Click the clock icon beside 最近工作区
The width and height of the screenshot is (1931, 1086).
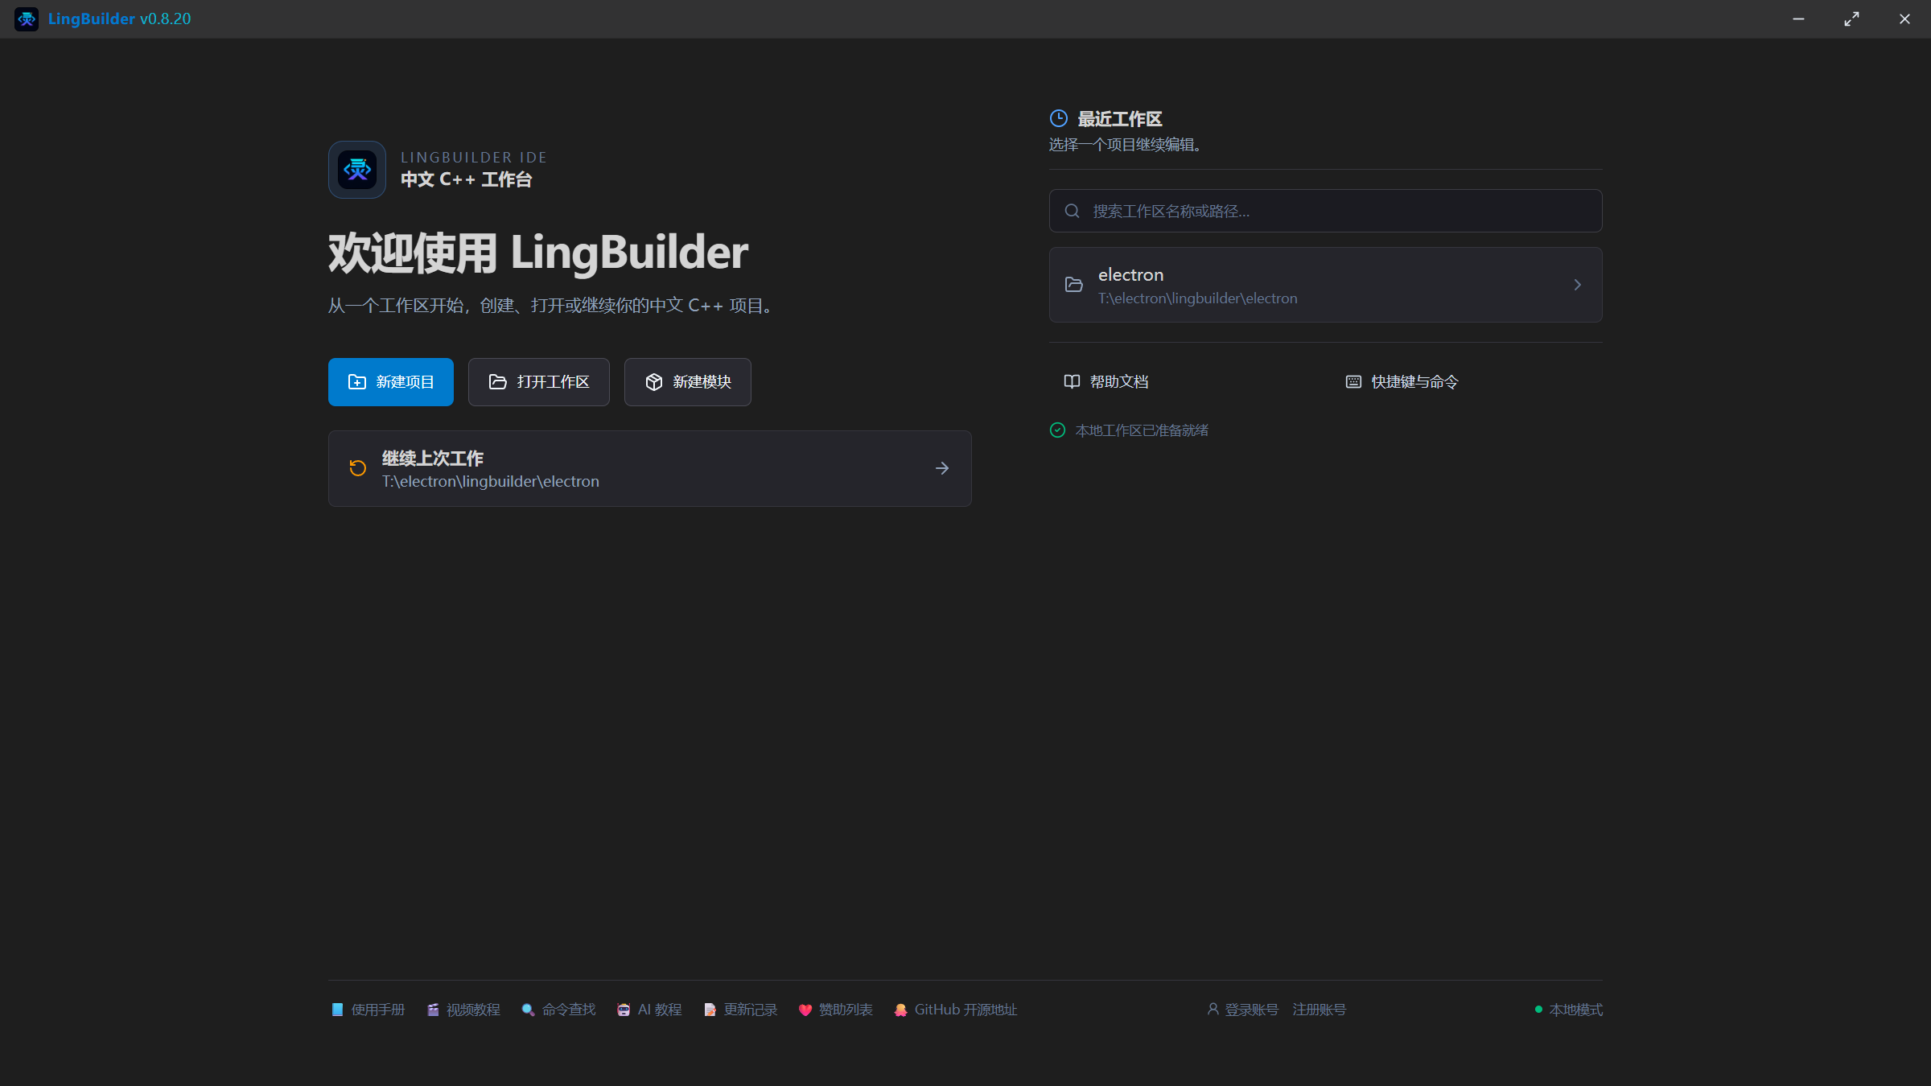pyautogui.click(x=1059, y=119)
